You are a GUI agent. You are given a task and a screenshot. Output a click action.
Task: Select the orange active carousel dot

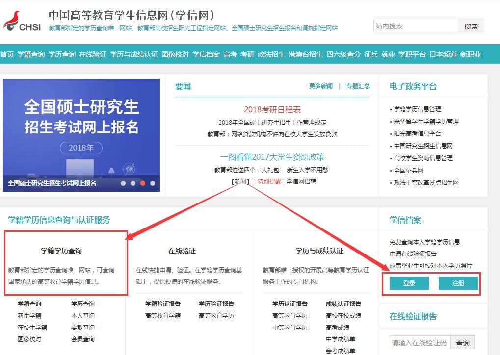click(x=143, y=183)
